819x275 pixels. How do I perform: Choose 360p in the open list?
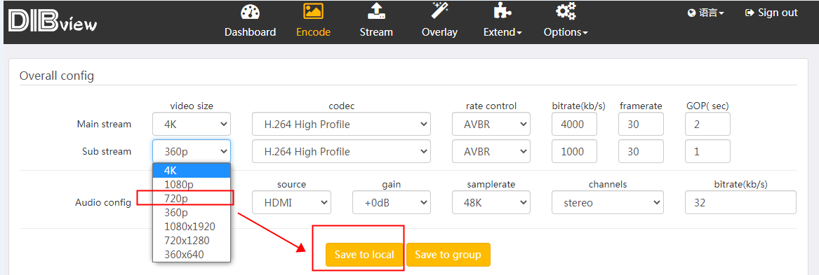click(191, 213)
